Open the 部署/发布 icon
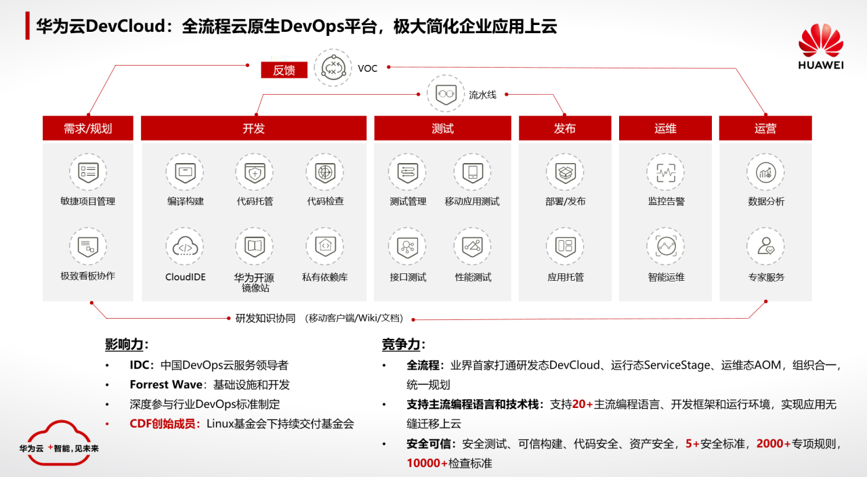The width and height of the screenshot is (867, 477). [x=565, y=172]
